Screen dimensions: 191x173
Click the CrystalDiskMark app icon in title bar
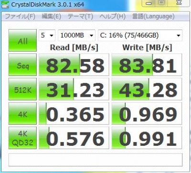5,4
